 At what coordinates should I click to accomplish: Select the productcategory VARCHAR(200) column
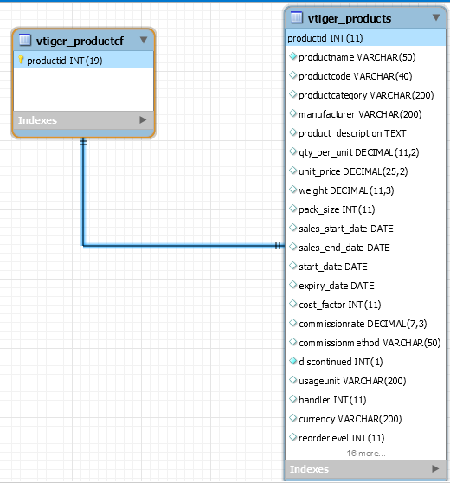365,95
